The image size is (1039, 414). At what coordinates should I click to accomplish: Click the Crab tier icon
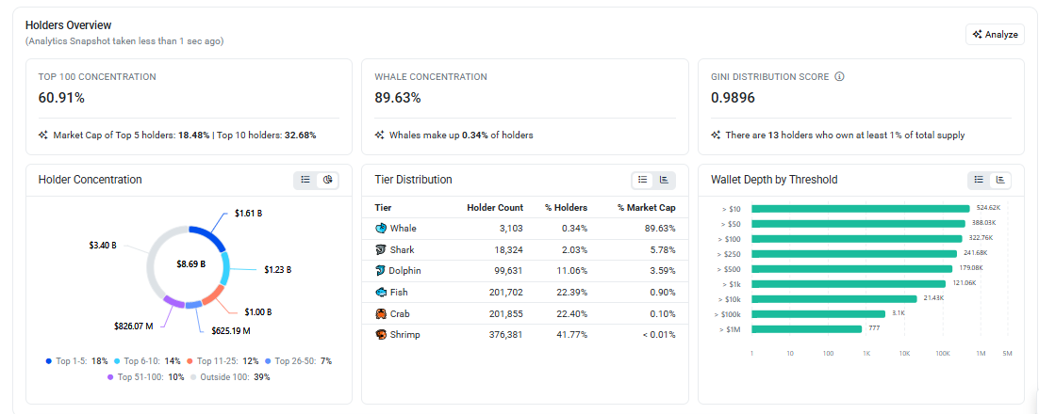point(380,313)
